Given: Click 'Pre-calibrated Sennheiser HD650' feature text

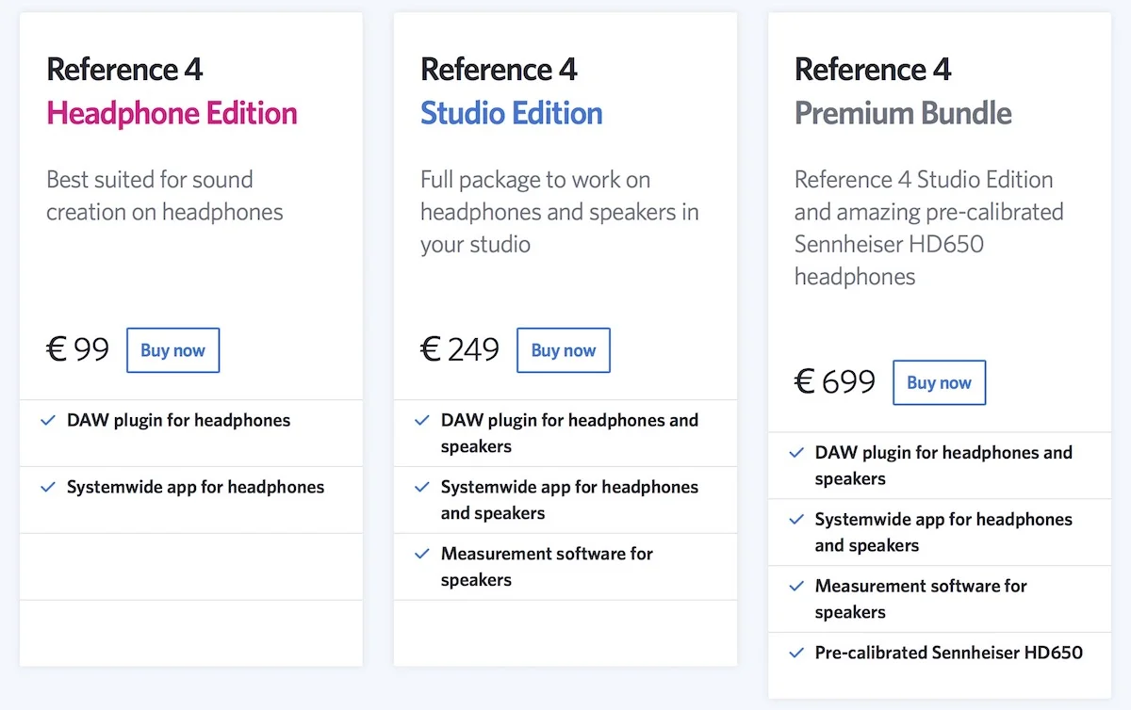Looking at the screenshot, I should click(949, 653).
